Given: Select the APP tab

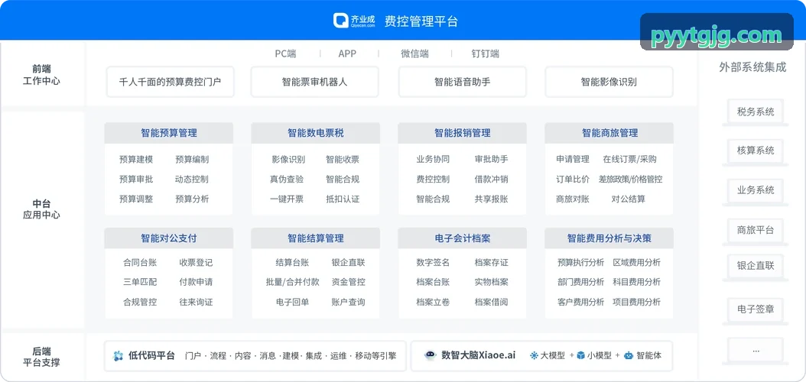Looking at the screenshot, I should pos(347,53).
